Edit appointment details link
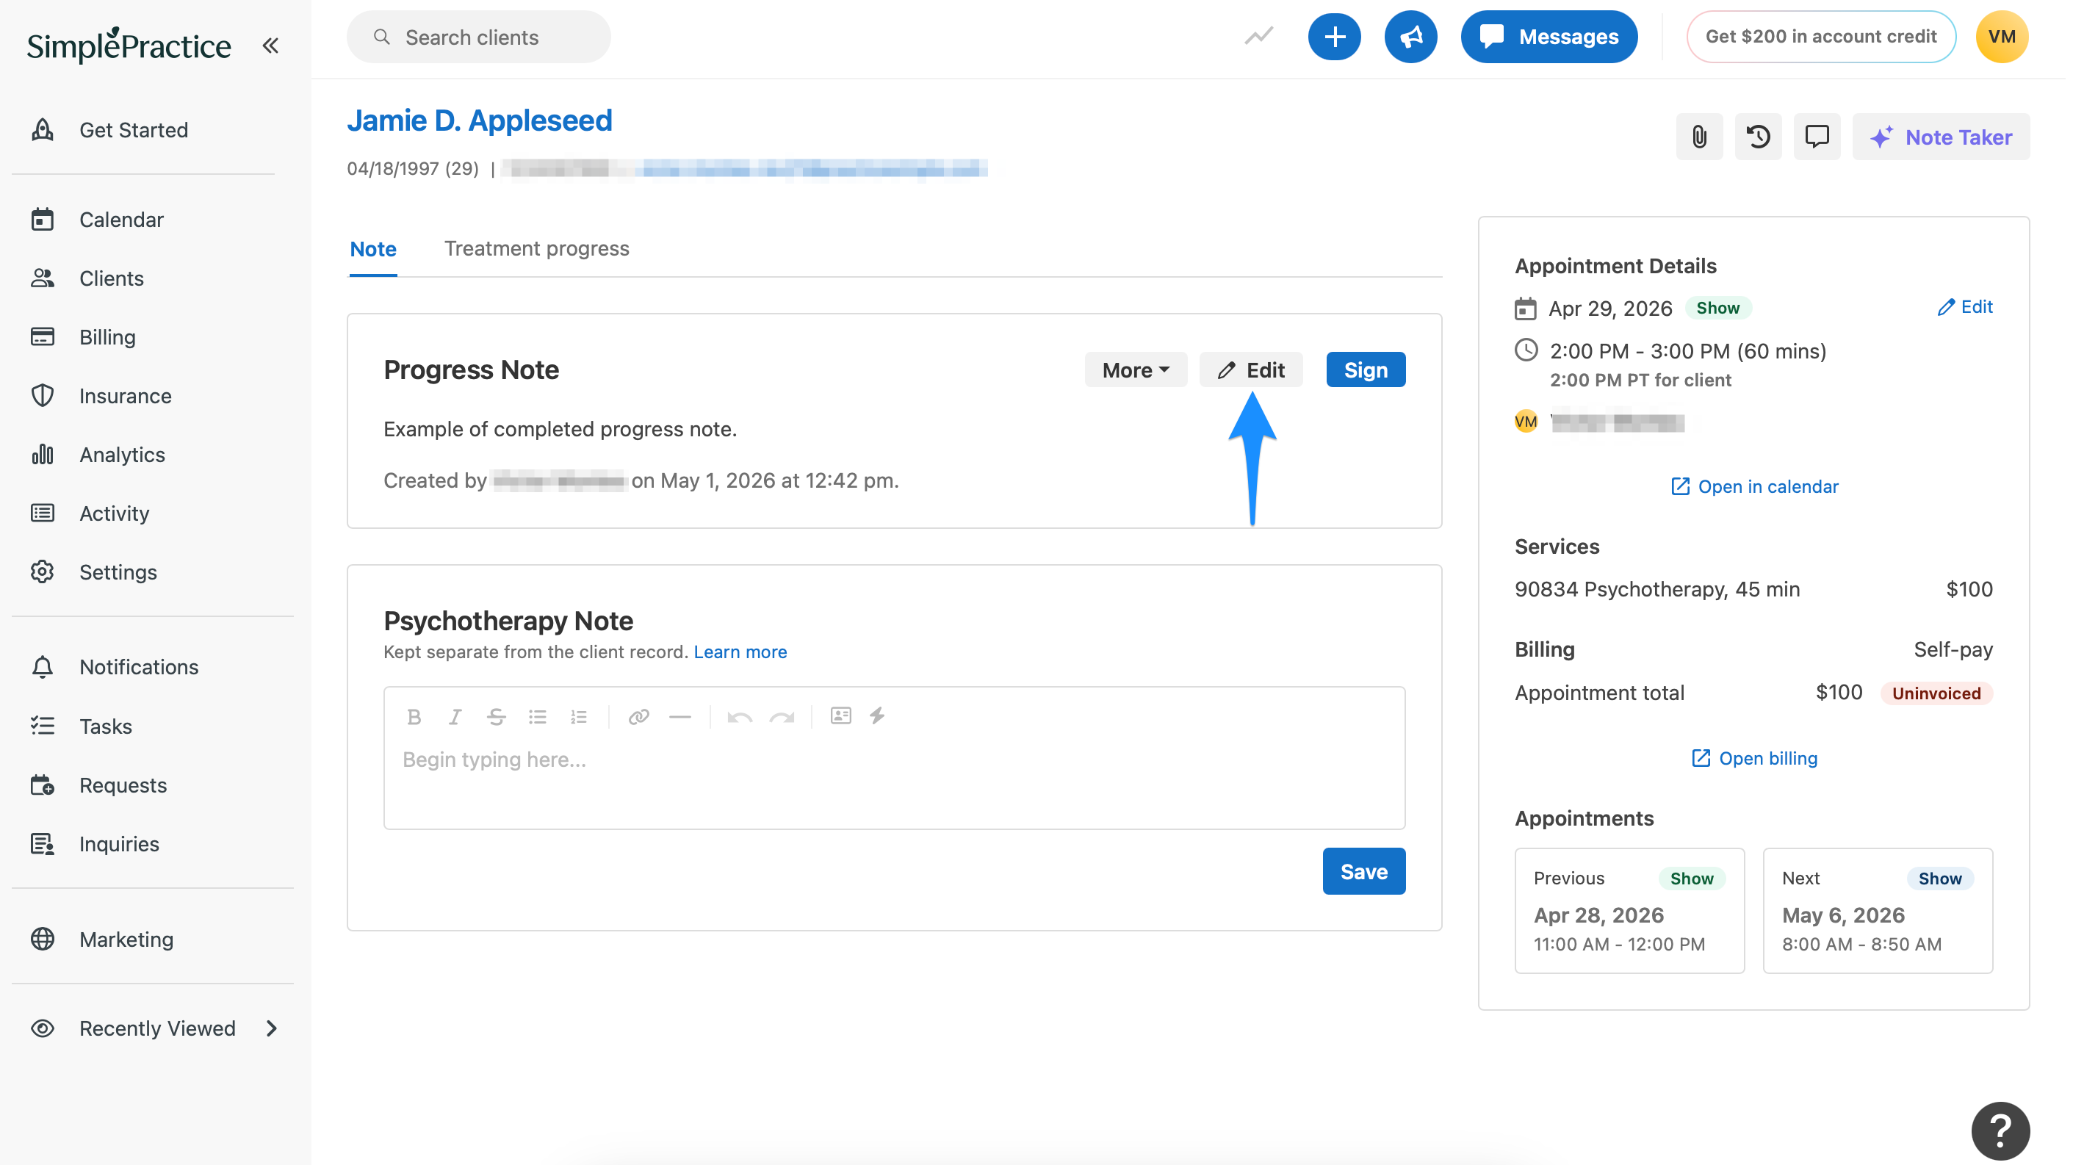Image resolution: width=2073 pixels, height=1165 pixels. pyautogui.click(x=1964, y=306)
